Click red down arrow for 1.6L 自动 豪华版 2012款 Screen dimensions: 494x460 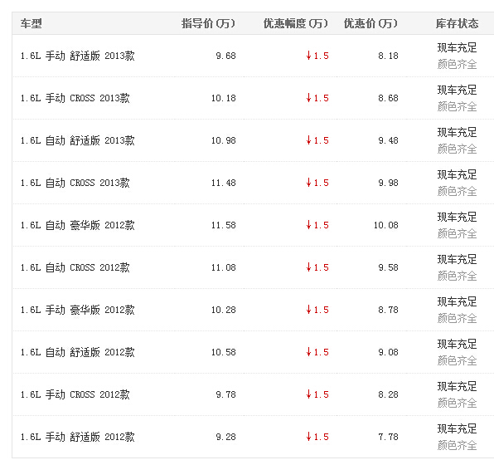click(x=308, y=225)
